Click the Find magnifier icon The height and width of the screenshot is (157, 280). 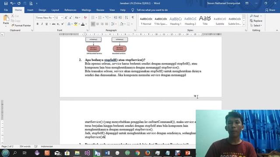point(252,16)
